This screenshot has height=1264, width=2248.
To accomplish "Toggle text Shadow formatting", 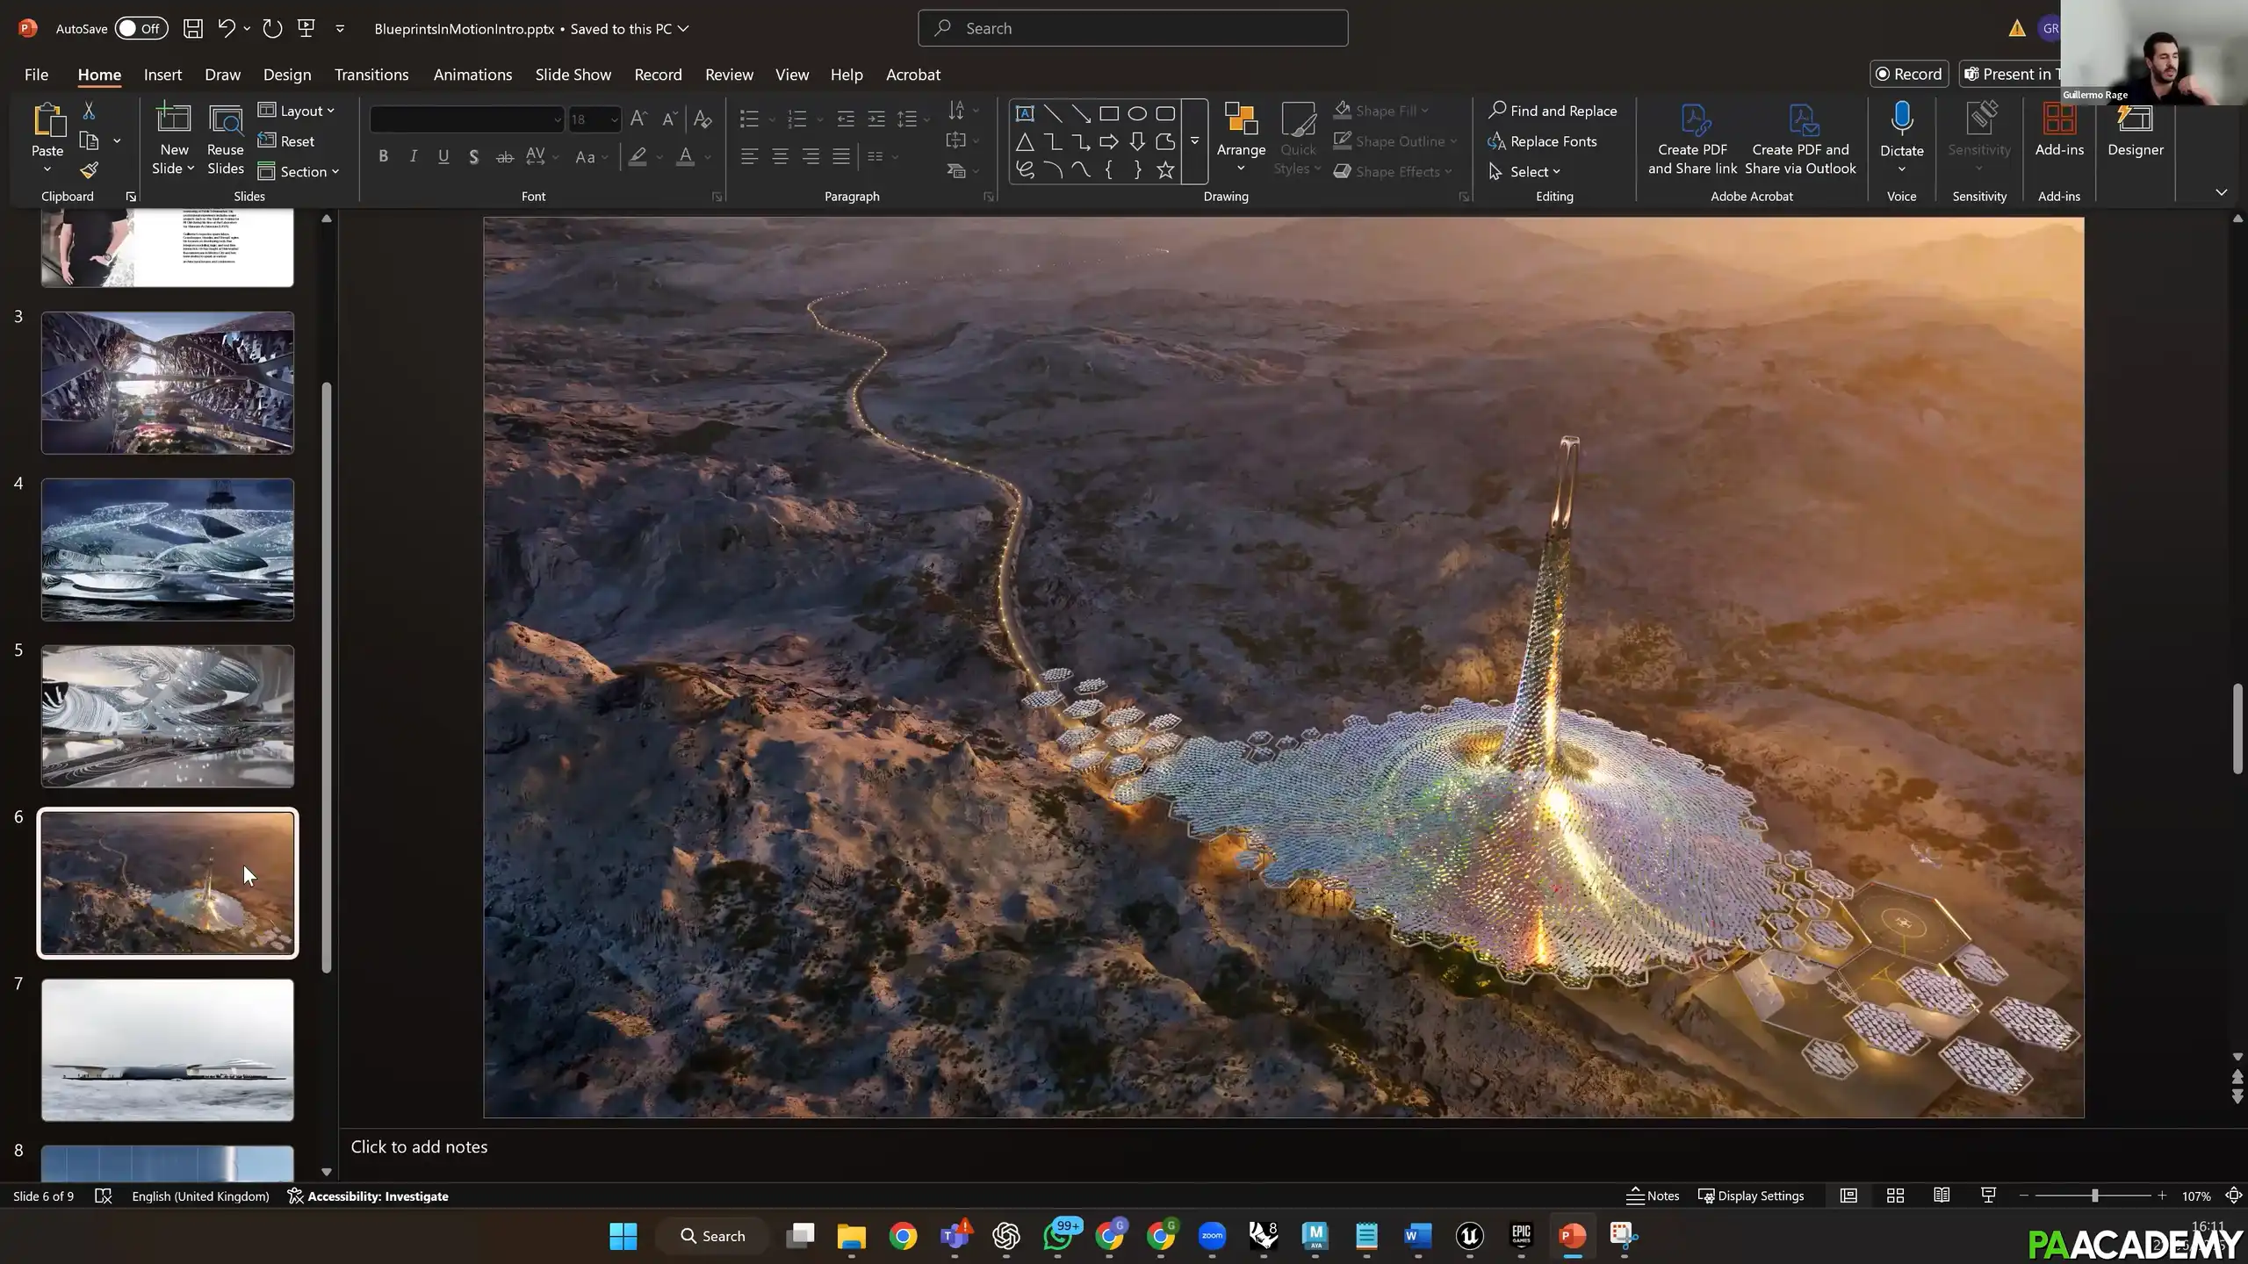I will pos(473,156).
